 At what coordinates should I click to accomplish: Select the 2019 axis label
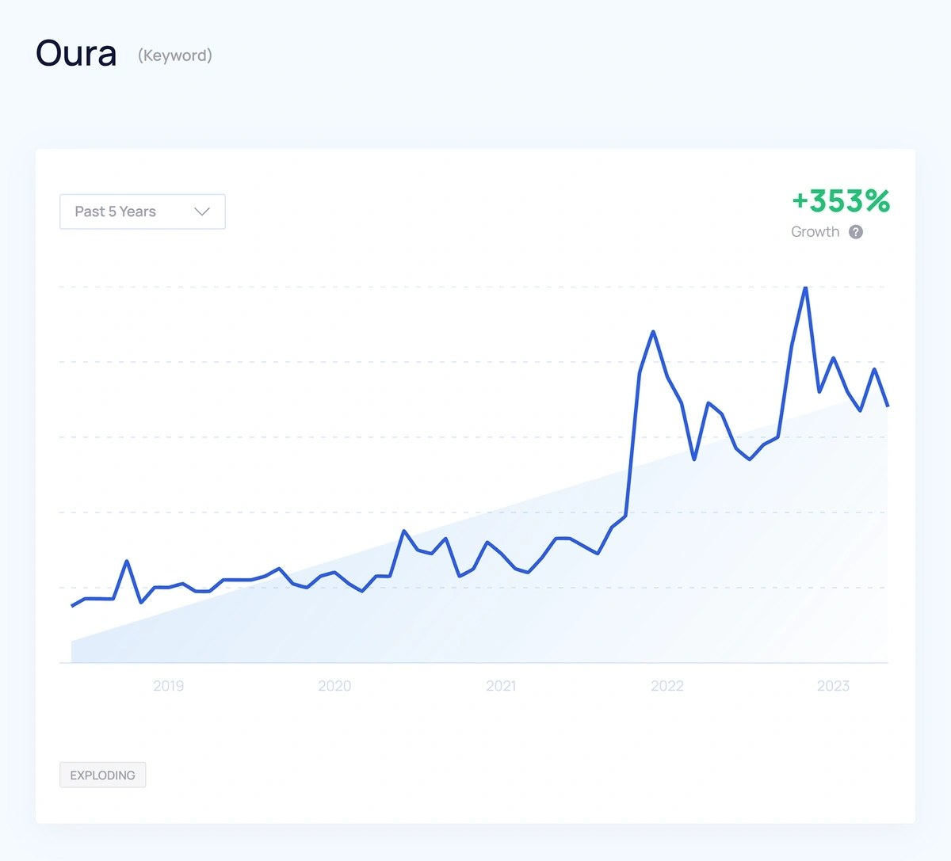[168, 686]
